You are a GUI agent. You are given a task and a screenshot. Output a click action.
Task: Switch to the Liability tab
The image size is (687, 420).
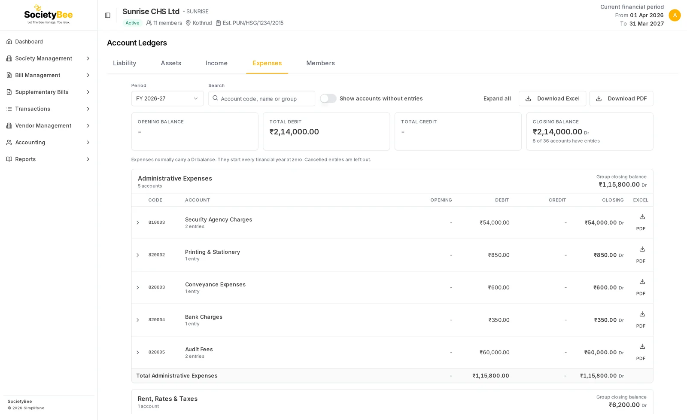pos(125,63)
